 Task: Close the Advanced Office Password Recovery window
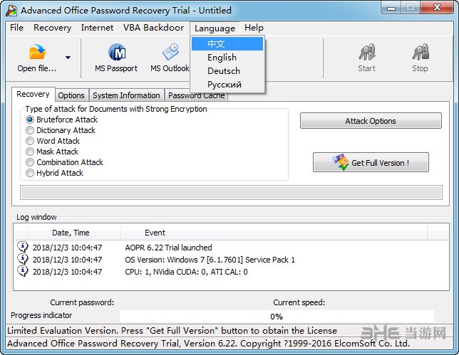tap(437, 8)
